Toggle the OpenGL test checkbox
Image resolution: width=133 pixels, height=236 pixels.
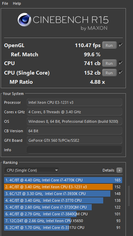[x=120, y=45]
